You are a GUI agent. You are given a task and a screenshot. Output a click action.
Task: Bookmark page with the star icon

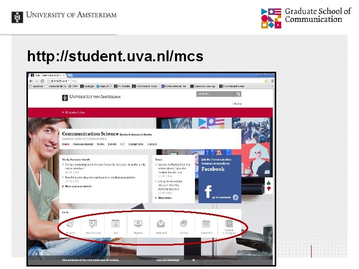(x=266, y=81)
